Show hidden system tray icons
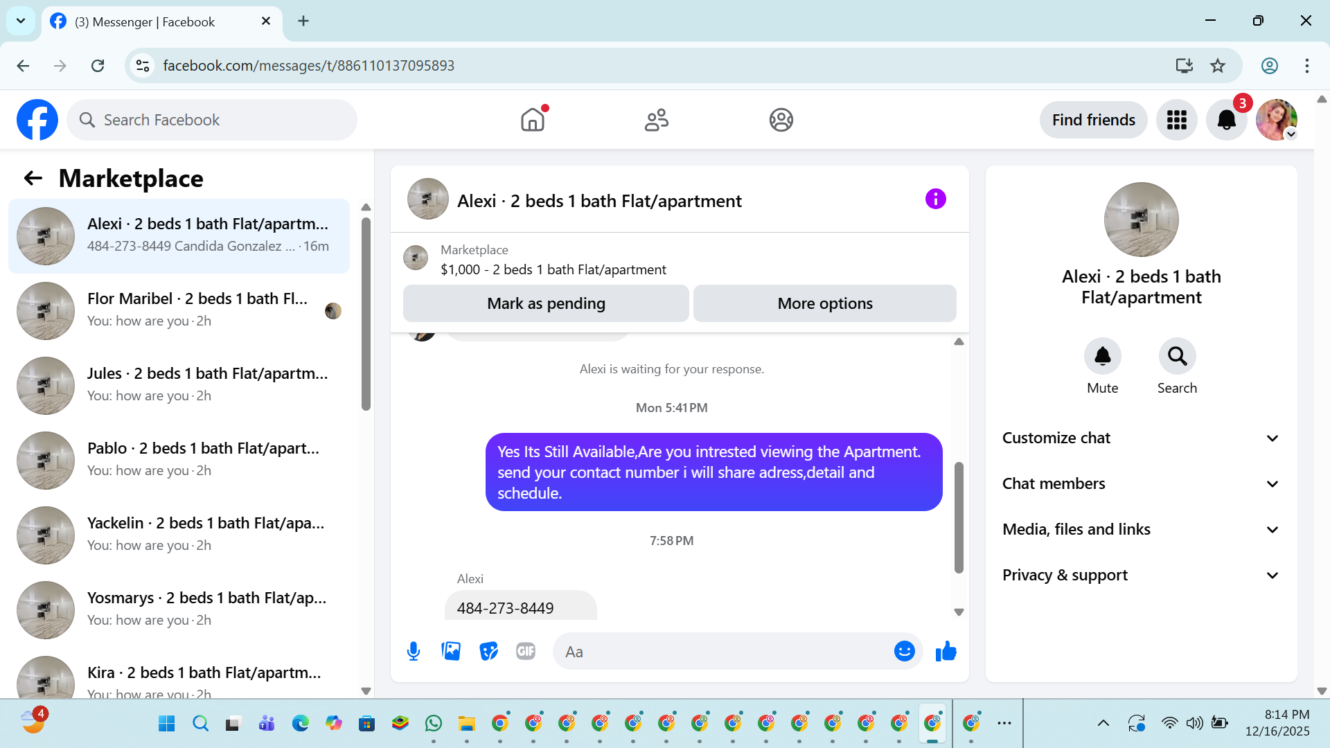Screen dimensions: 1330x748 click(x=1103, y=724)
